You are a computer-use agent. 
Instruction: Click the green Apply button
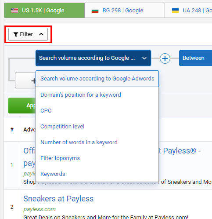click(x=22, y=106)
